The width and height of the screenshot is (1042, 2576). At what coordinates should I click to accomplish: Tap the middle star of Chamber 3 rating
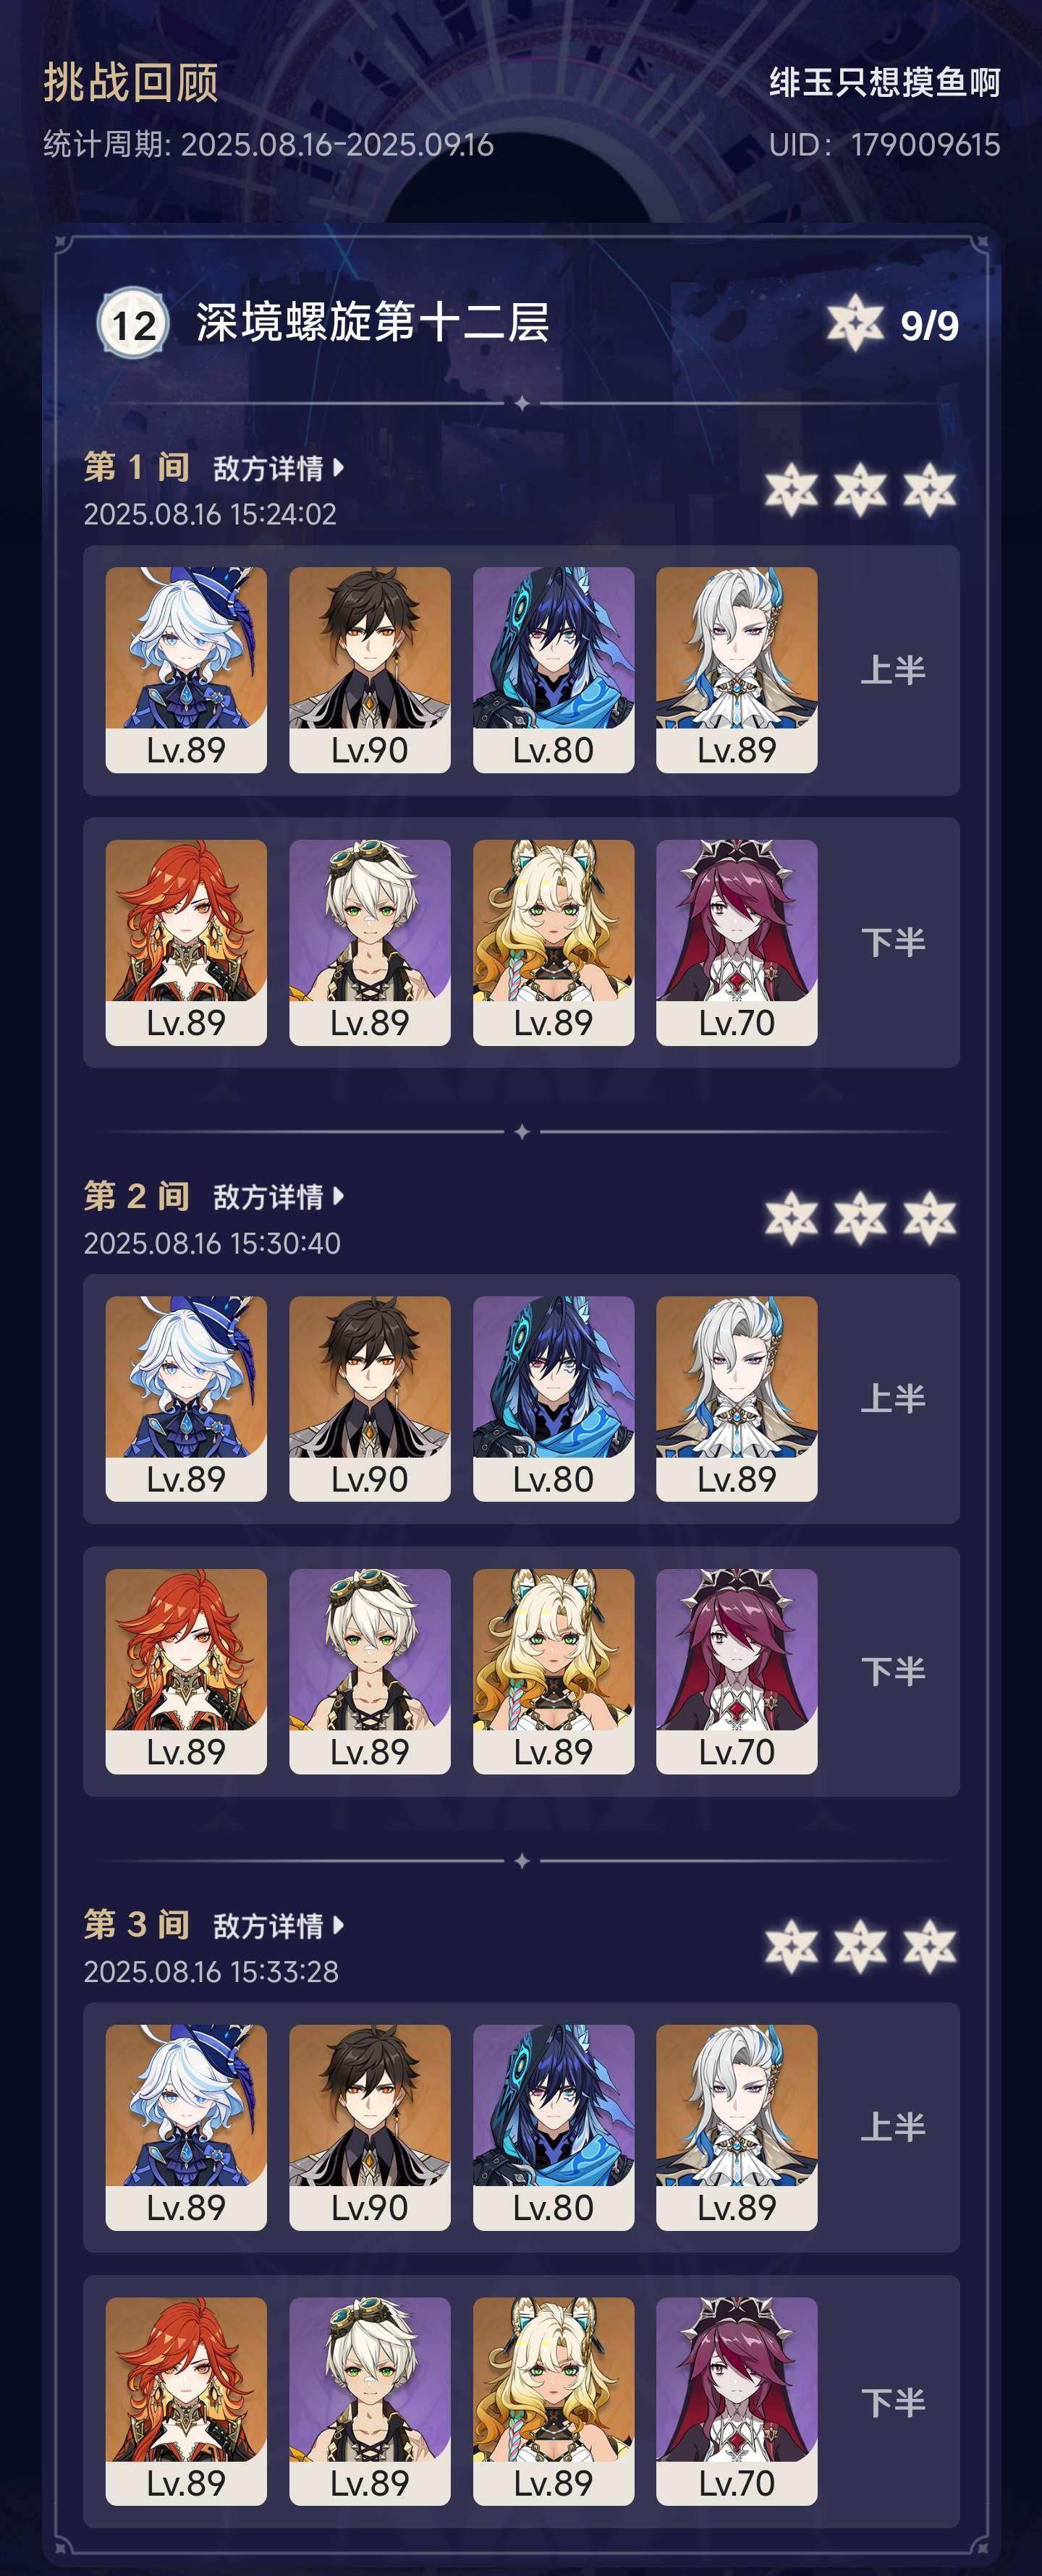click(861, 1946)
